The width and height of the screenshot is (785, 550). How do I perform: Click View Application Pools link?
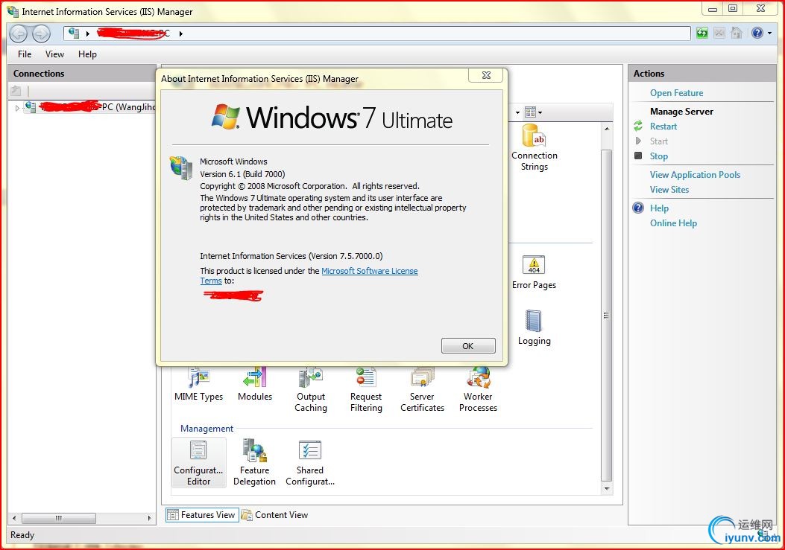point(695,174)
